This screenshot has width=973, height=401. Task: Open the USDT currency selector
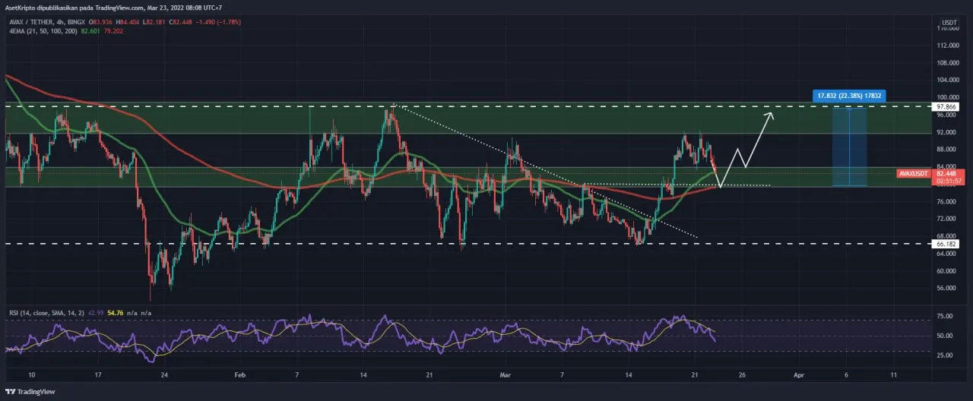pos(949,23)
